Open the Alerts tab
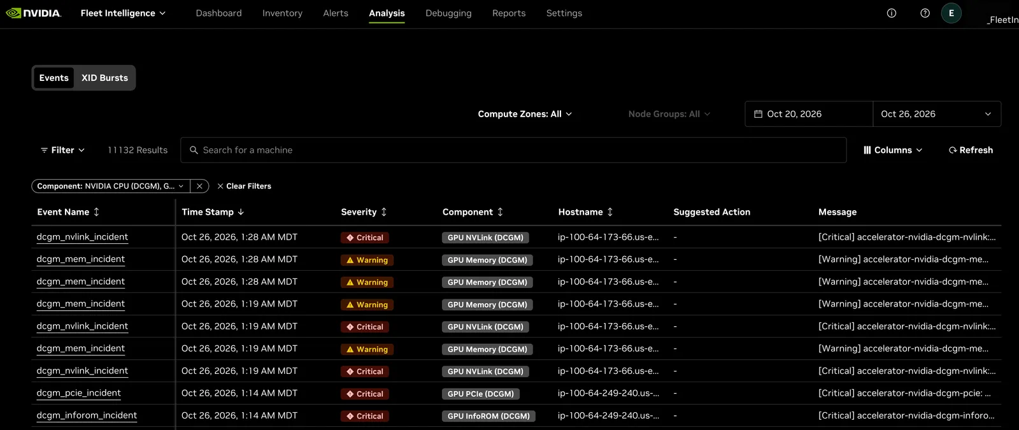Image resolution: width=1019 pixels, height=430 pixels. 336,13
